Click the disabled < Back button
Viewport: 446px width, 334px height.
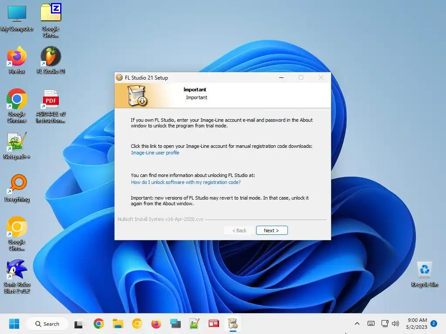[x=239, y=230]
